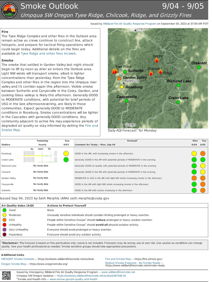This screenshot has height=282, width=212.
Task: Select the Chilcook fire flame icon
Action: 151,73
